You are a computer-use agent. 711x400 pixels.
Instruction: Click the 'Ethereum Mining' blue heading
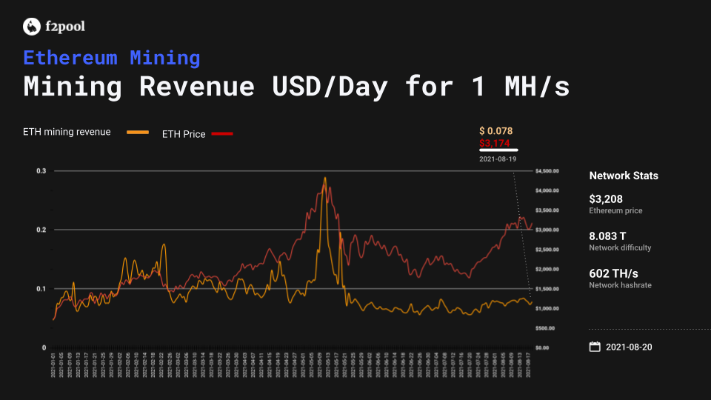(x=112, y=58)
